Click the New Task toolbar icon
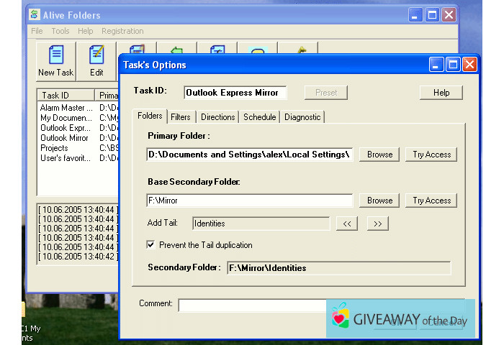 tap(55, 60)
